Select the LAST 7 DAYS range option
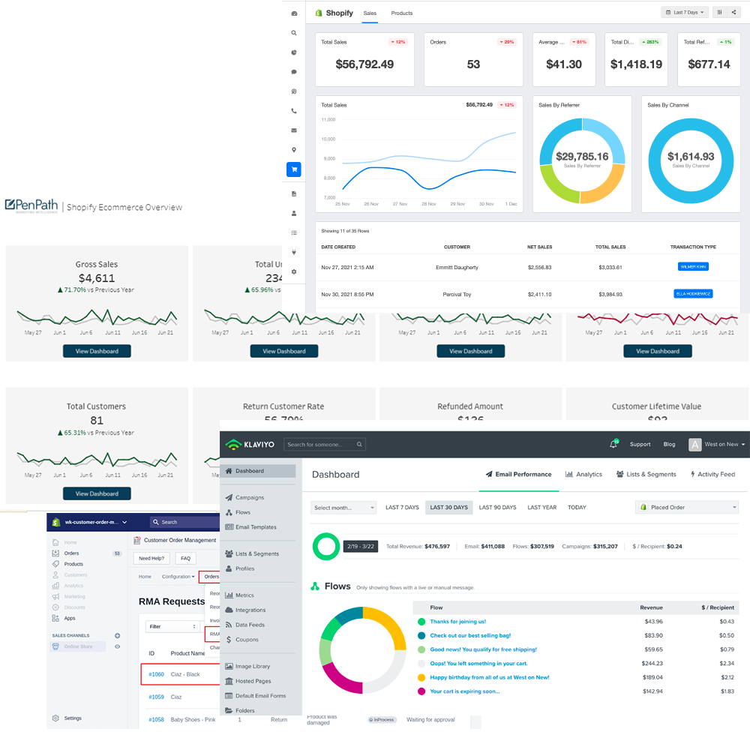Viewport: 750px width, 750px height. click(x=402, y=508)
